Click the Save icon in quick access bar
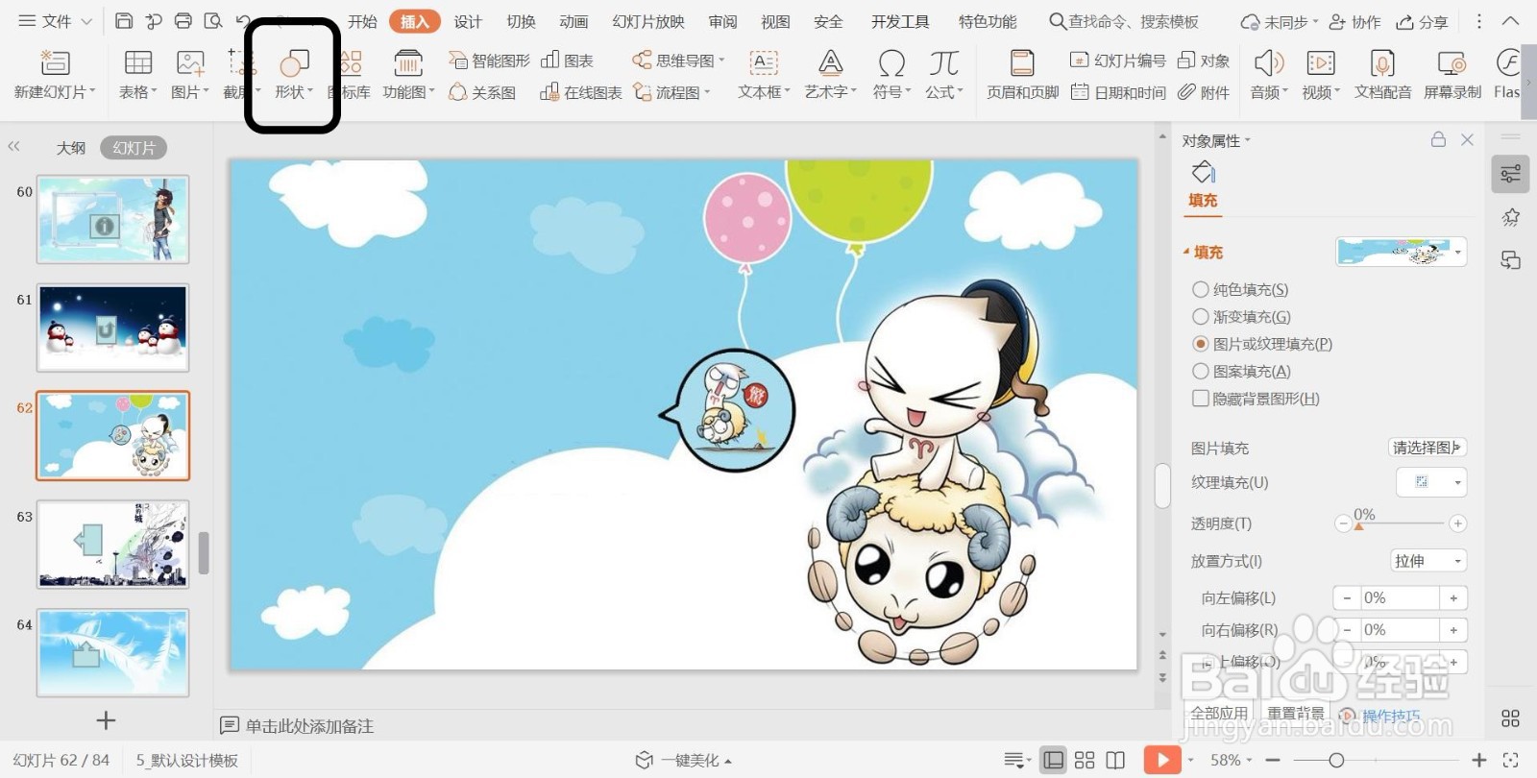1537x778 pixels. click(x=124, y=21)
